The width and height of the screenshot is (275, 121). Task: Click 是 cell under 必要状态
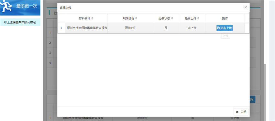(166, 28)
